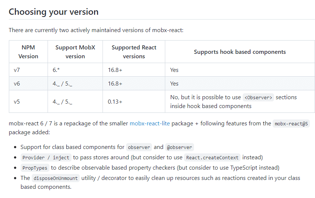Screen dimensions: 315x198
Task: Click the NPM Version column header
Action: pos(28,52)
